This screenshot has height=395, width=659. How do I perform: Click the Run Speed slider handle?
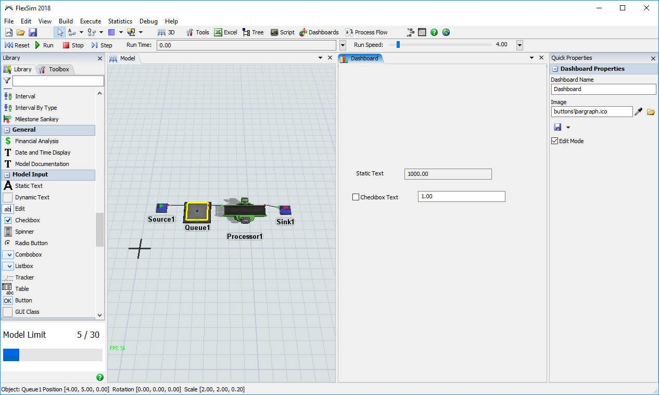398,45
